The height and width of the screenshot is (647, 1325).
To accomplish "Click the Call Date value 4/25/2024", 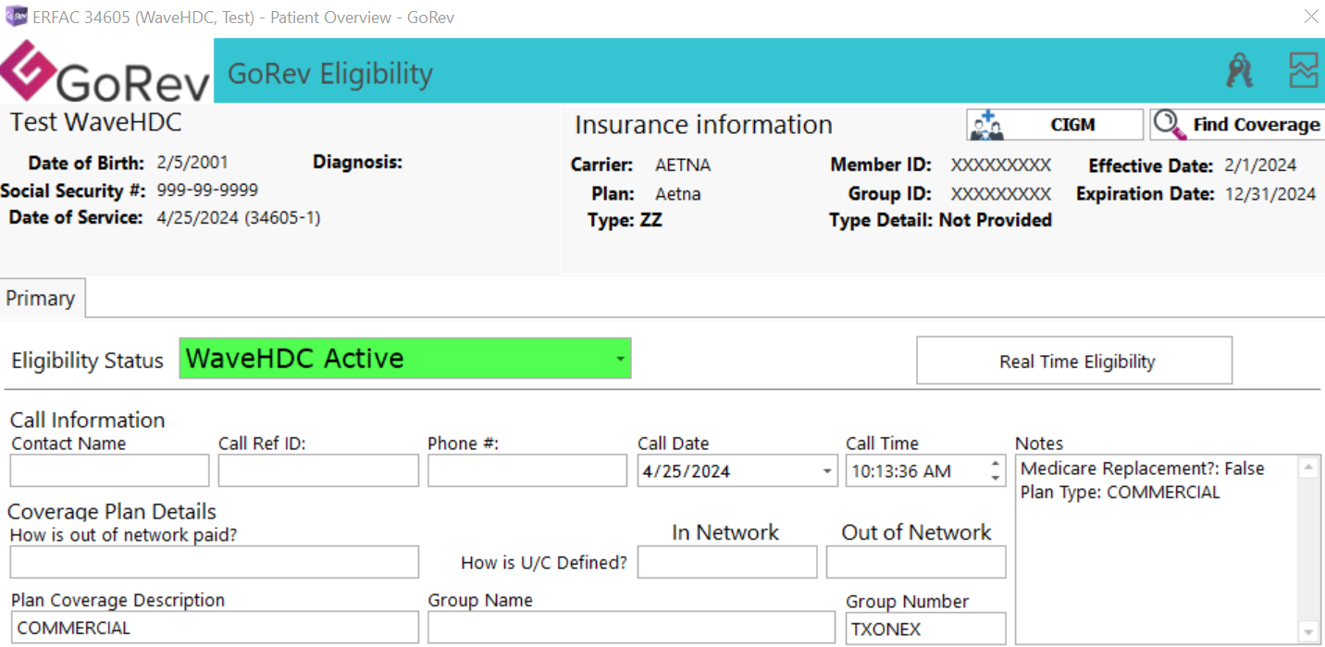I will coord(687,471).
